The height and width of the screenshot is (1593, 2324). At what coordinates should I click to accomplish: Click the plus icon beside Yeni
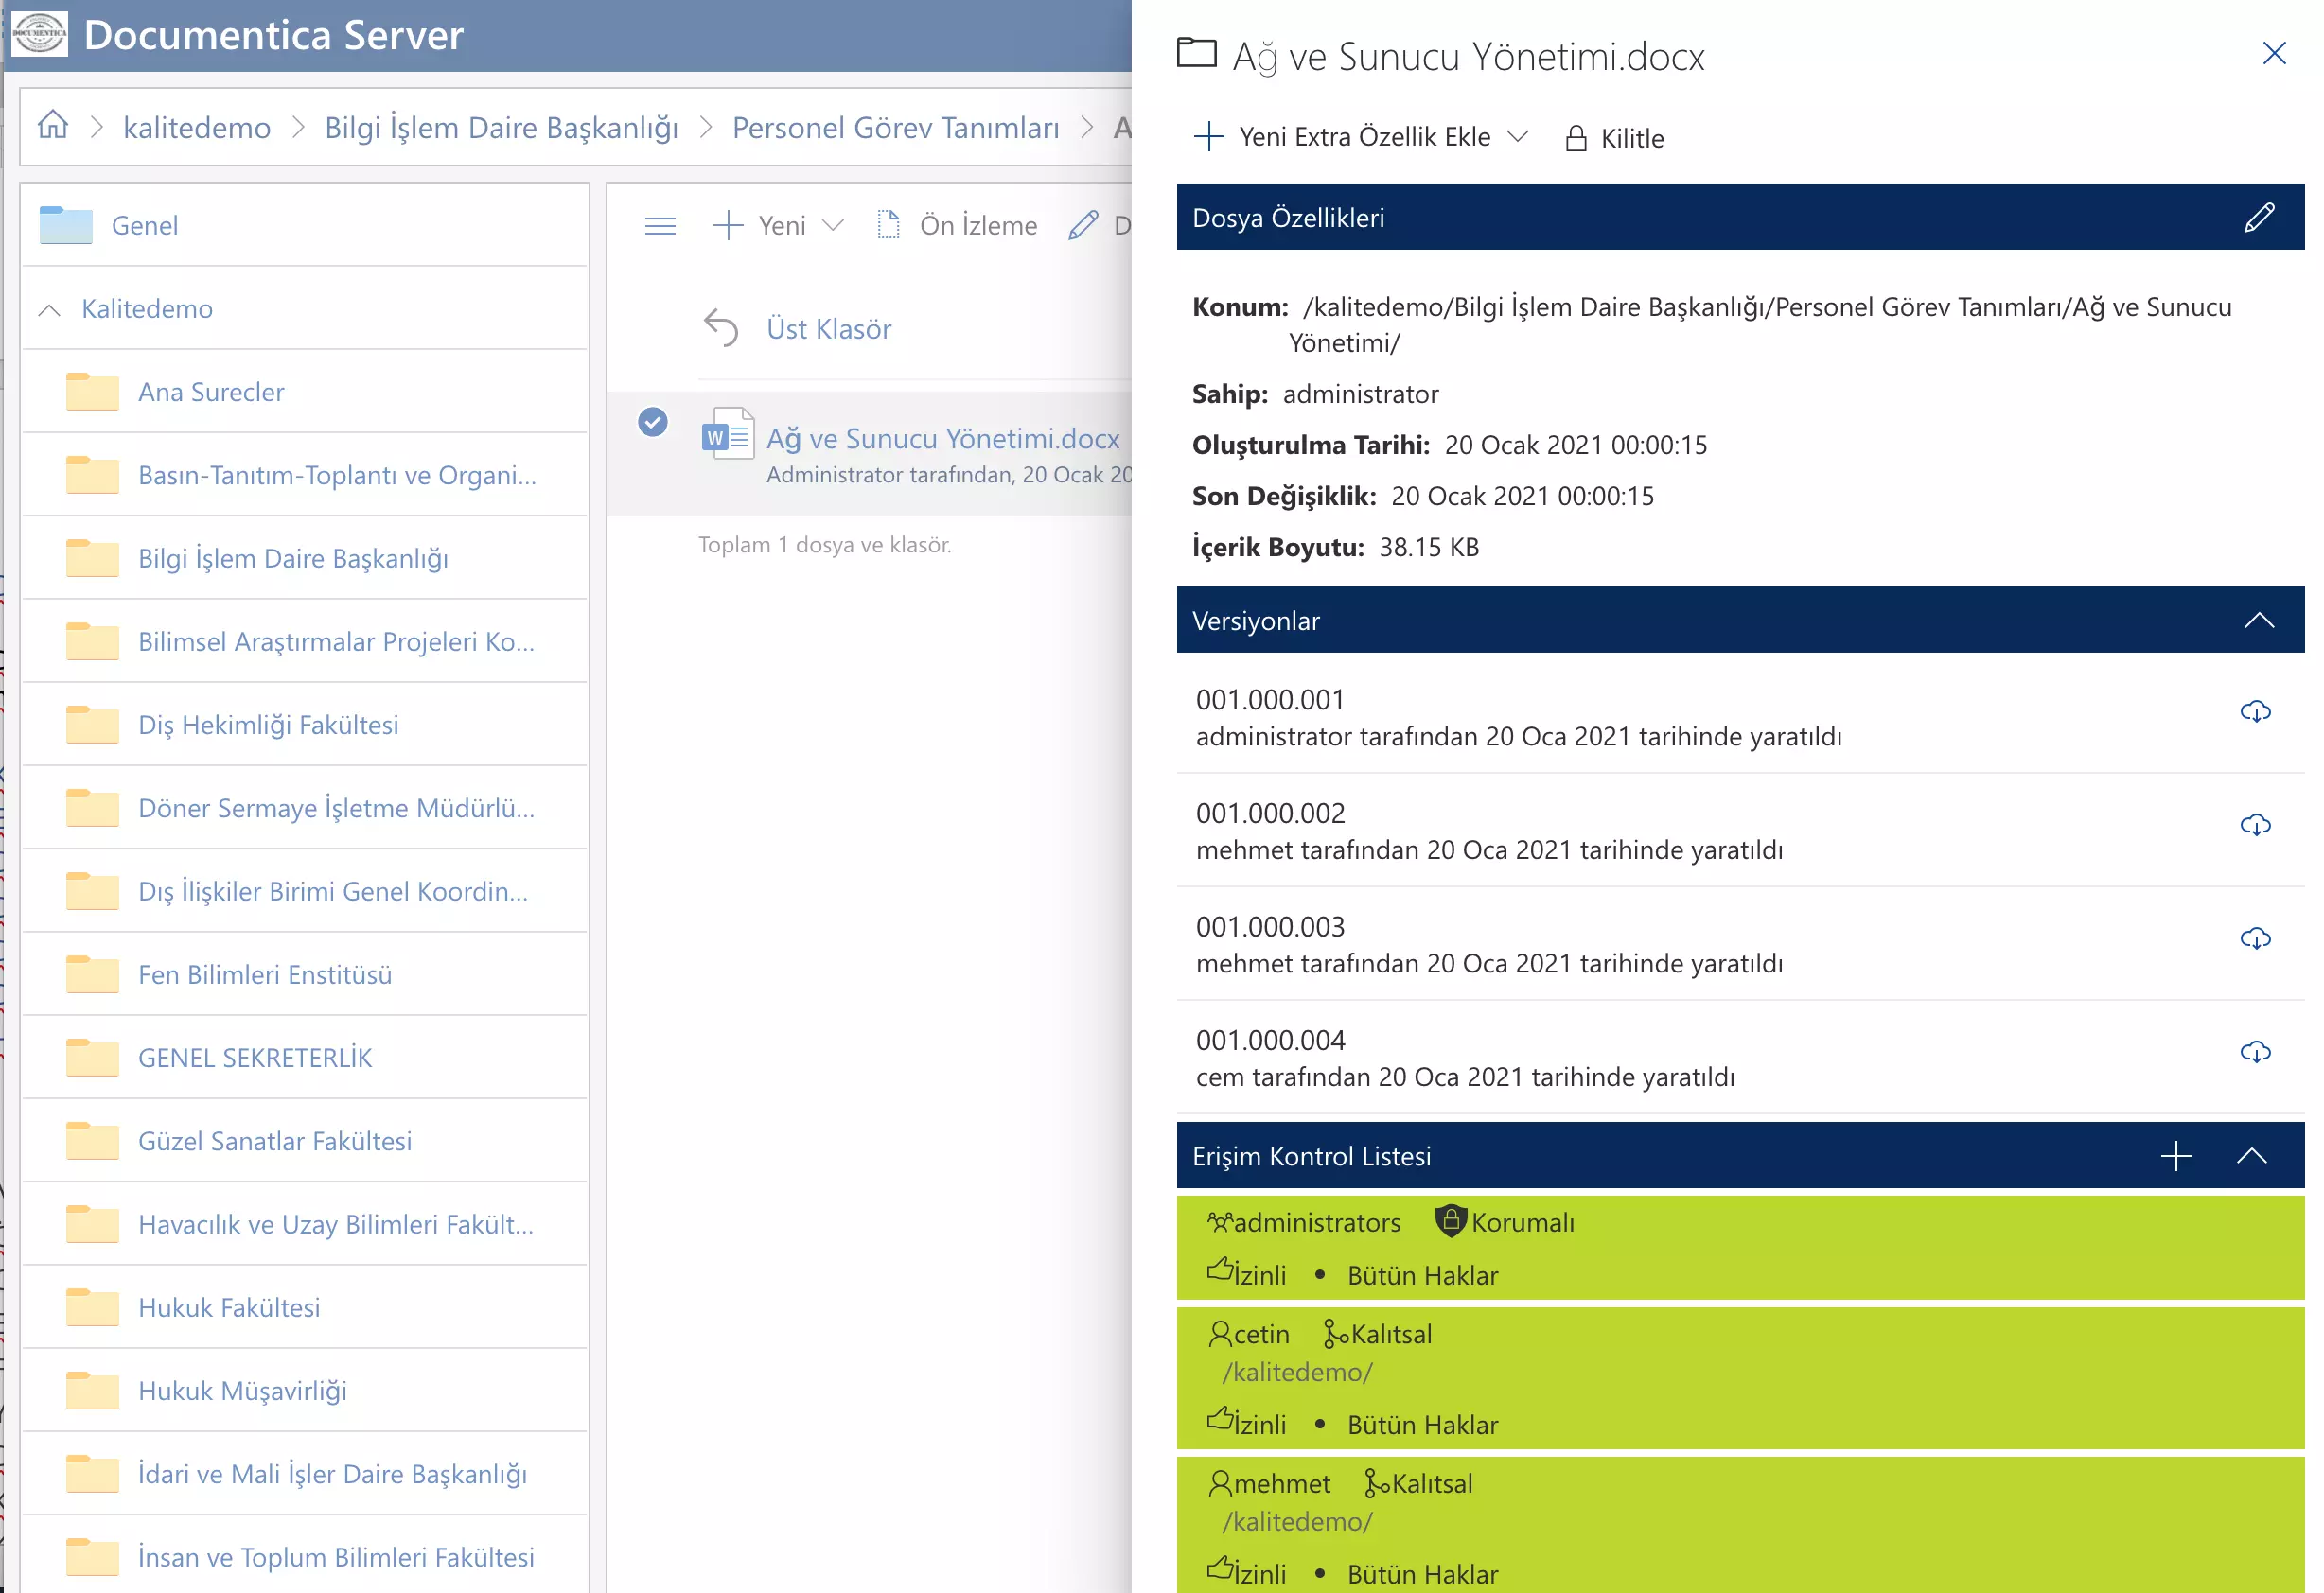coord(728,225)
